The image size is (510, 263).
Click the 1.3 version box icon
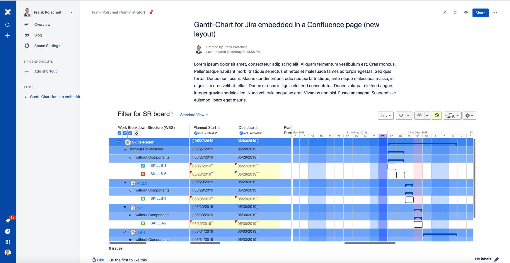[x=133, y=208]
